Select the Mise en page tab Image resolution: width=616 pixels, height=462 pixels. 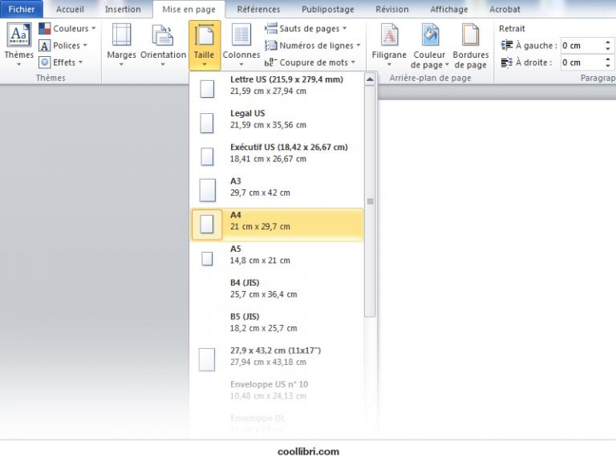[189, 10]
